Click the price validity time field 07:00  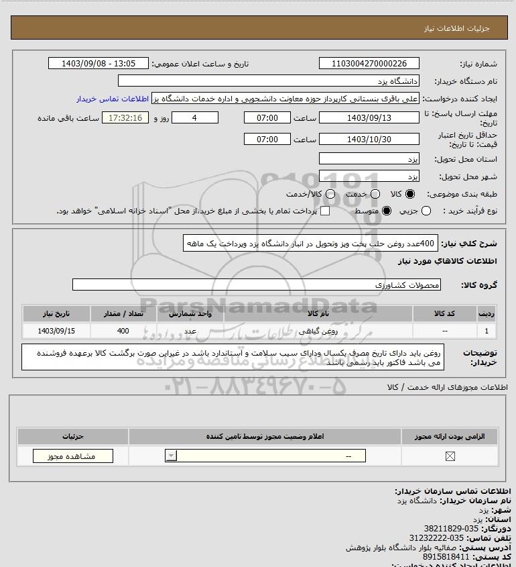[267, 139]
